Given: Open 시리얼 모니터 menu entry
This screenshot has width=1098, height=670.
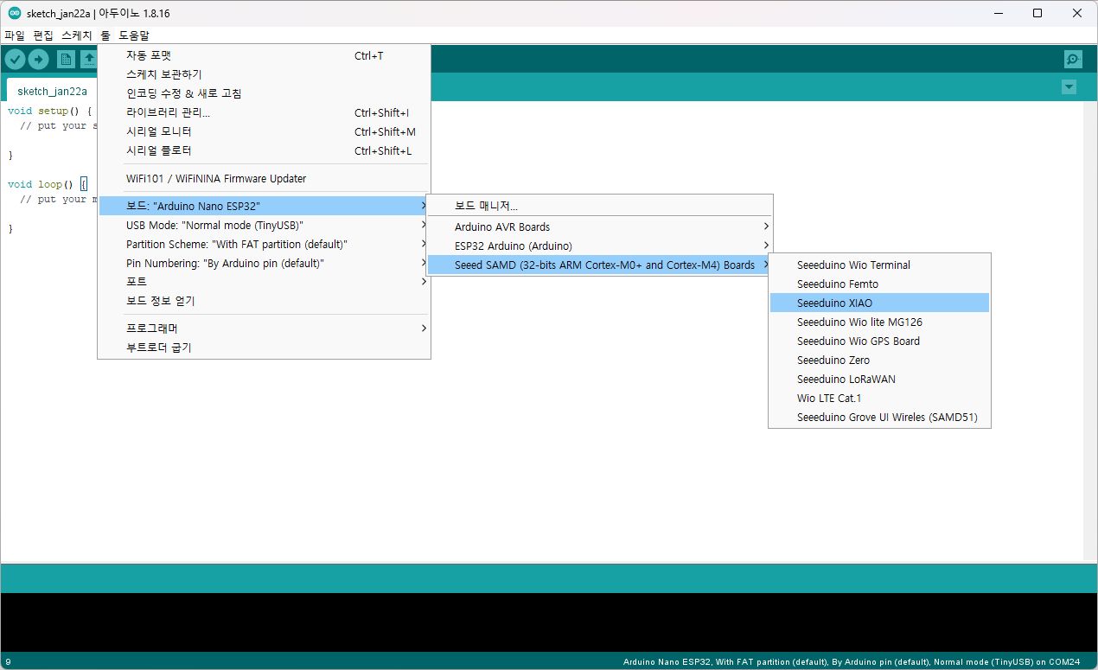Looking at the screenshot, I should coord(264,131).
